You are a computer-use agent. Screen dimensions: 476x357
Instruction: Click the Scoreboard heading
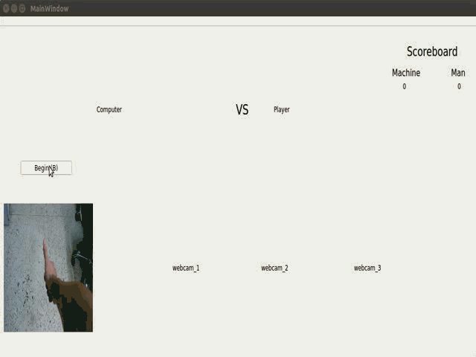tap(432, 51)
